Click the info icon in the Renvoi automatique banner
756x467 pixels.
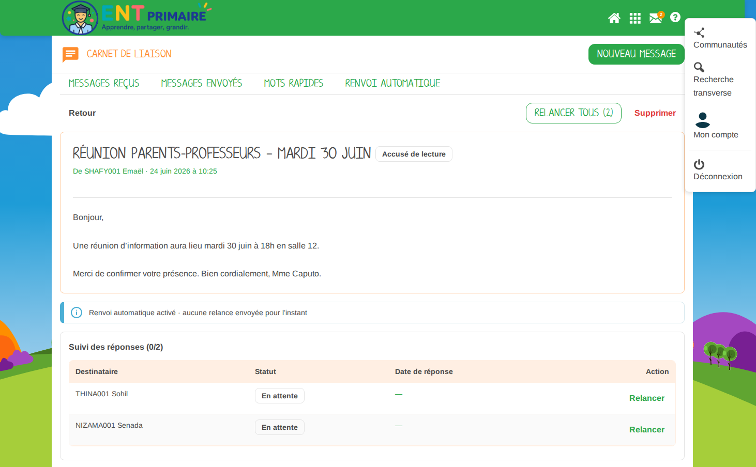point(77,313)
